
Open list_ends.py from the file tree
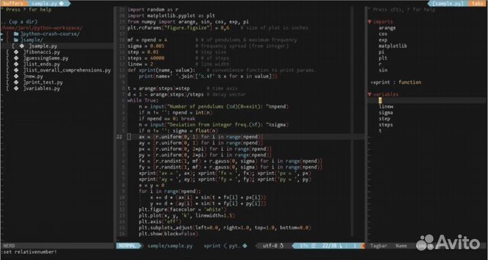coord(42,64)
